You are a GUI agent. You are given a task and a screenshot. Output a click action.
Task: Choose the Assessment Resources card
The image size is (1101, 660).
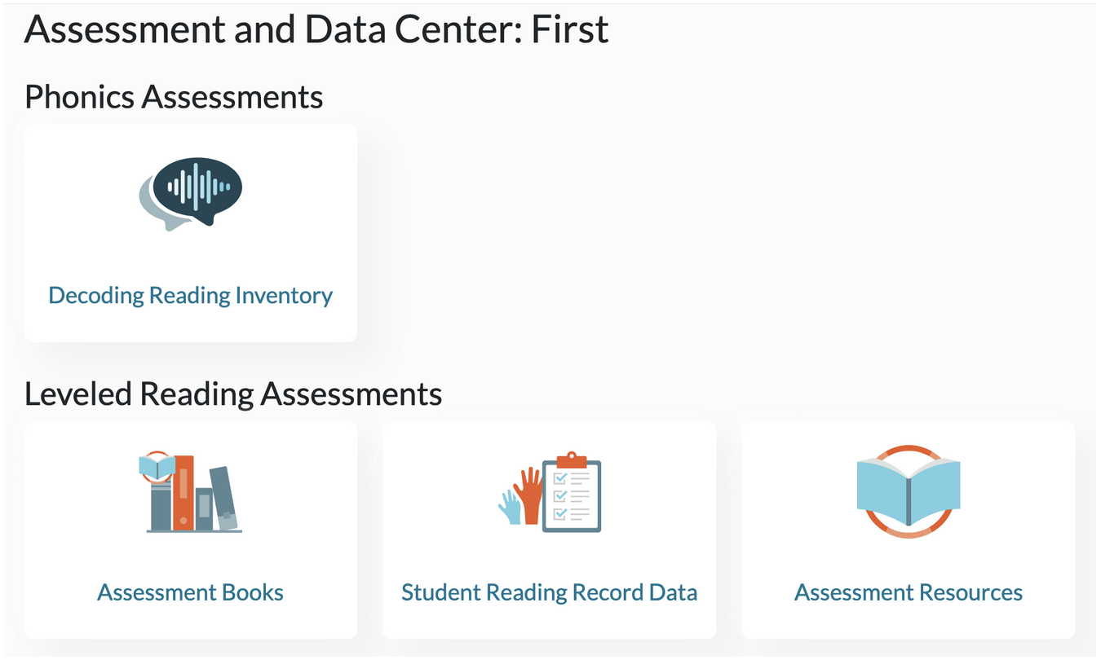909,530
